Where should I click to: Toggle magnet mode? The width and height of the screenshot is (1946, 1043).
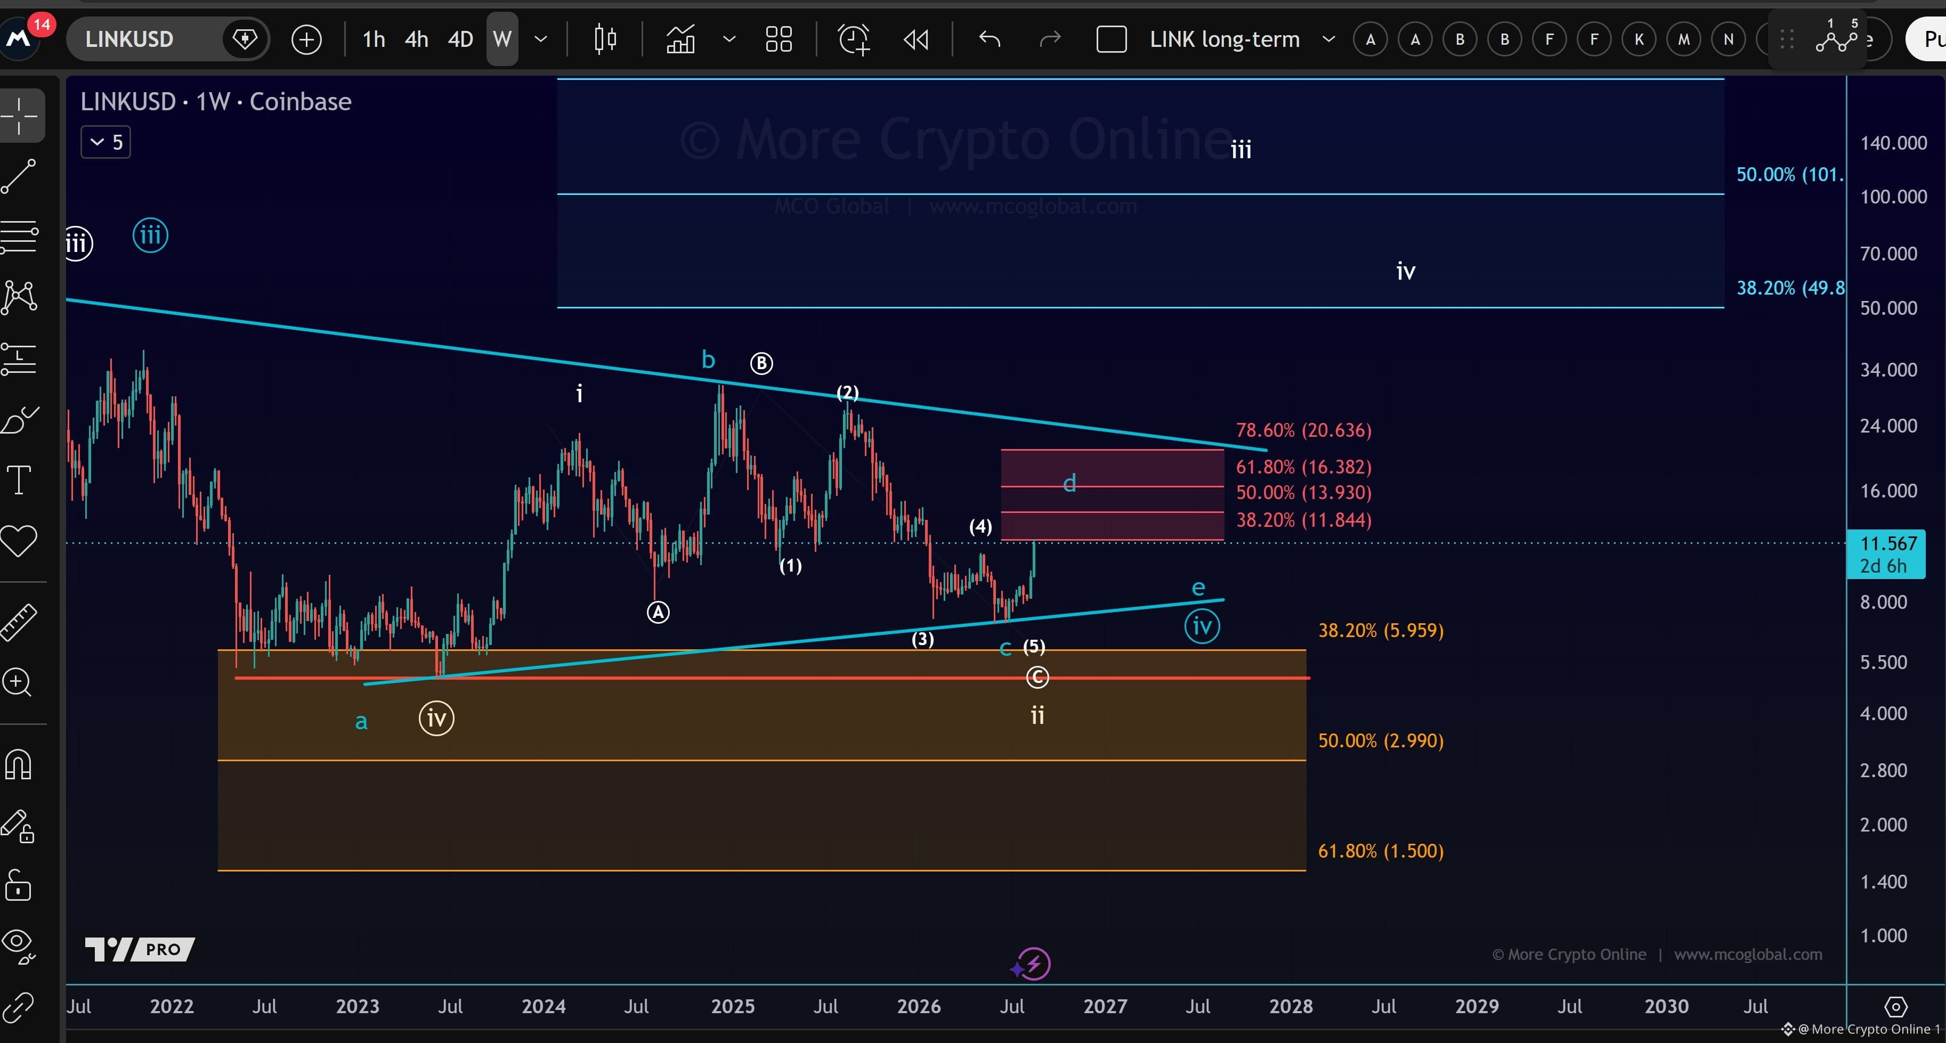[x=18, y=764]
